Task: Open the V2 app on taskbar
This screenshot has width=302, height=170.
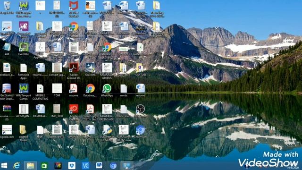Action: [x=85, y=166]
